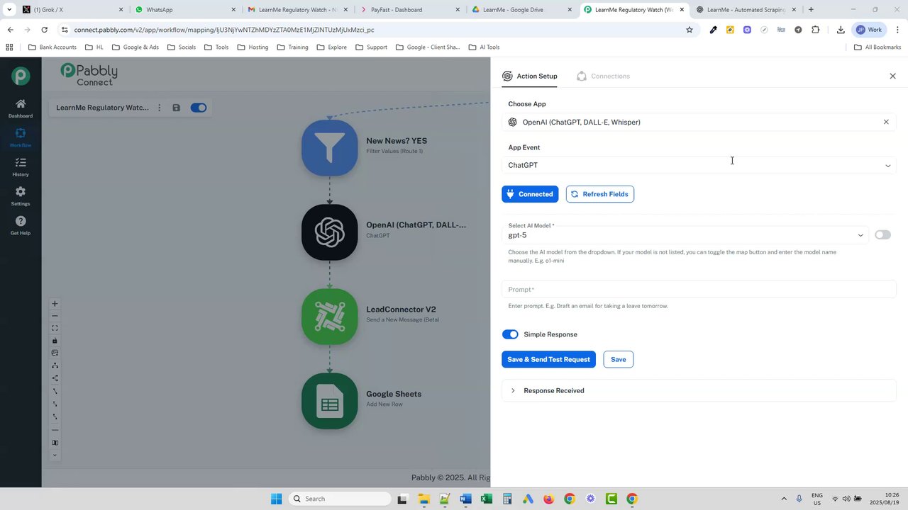Click the Save button

(619, 359)
